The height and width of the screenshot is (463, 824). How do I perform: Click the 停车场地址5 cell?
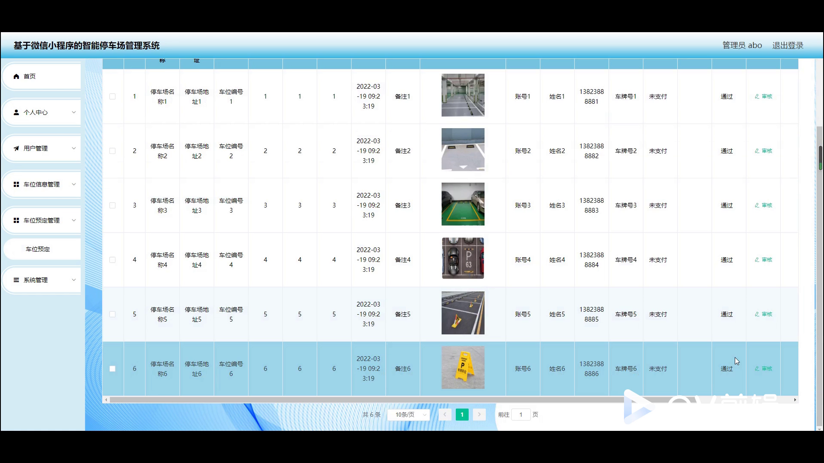click(x=197, y=314)
